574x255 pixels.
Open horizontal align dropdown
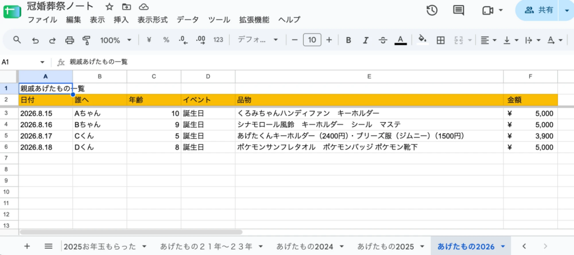pyautogui.click(x=488, y=40)
